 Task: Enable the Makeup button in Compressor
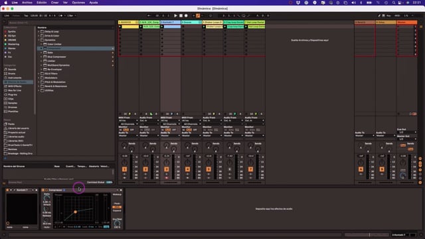coord(117,195)
